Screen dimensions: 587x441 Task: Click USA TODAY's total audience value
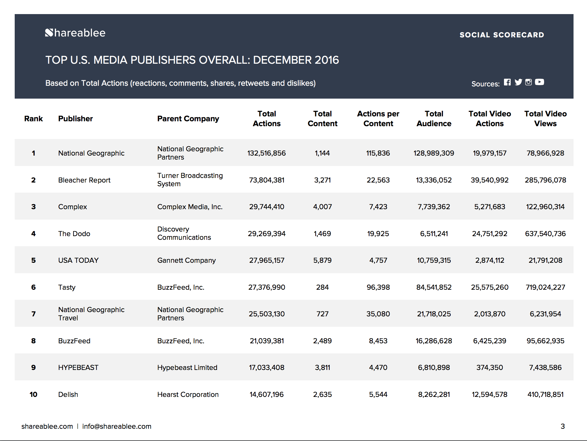434,260
